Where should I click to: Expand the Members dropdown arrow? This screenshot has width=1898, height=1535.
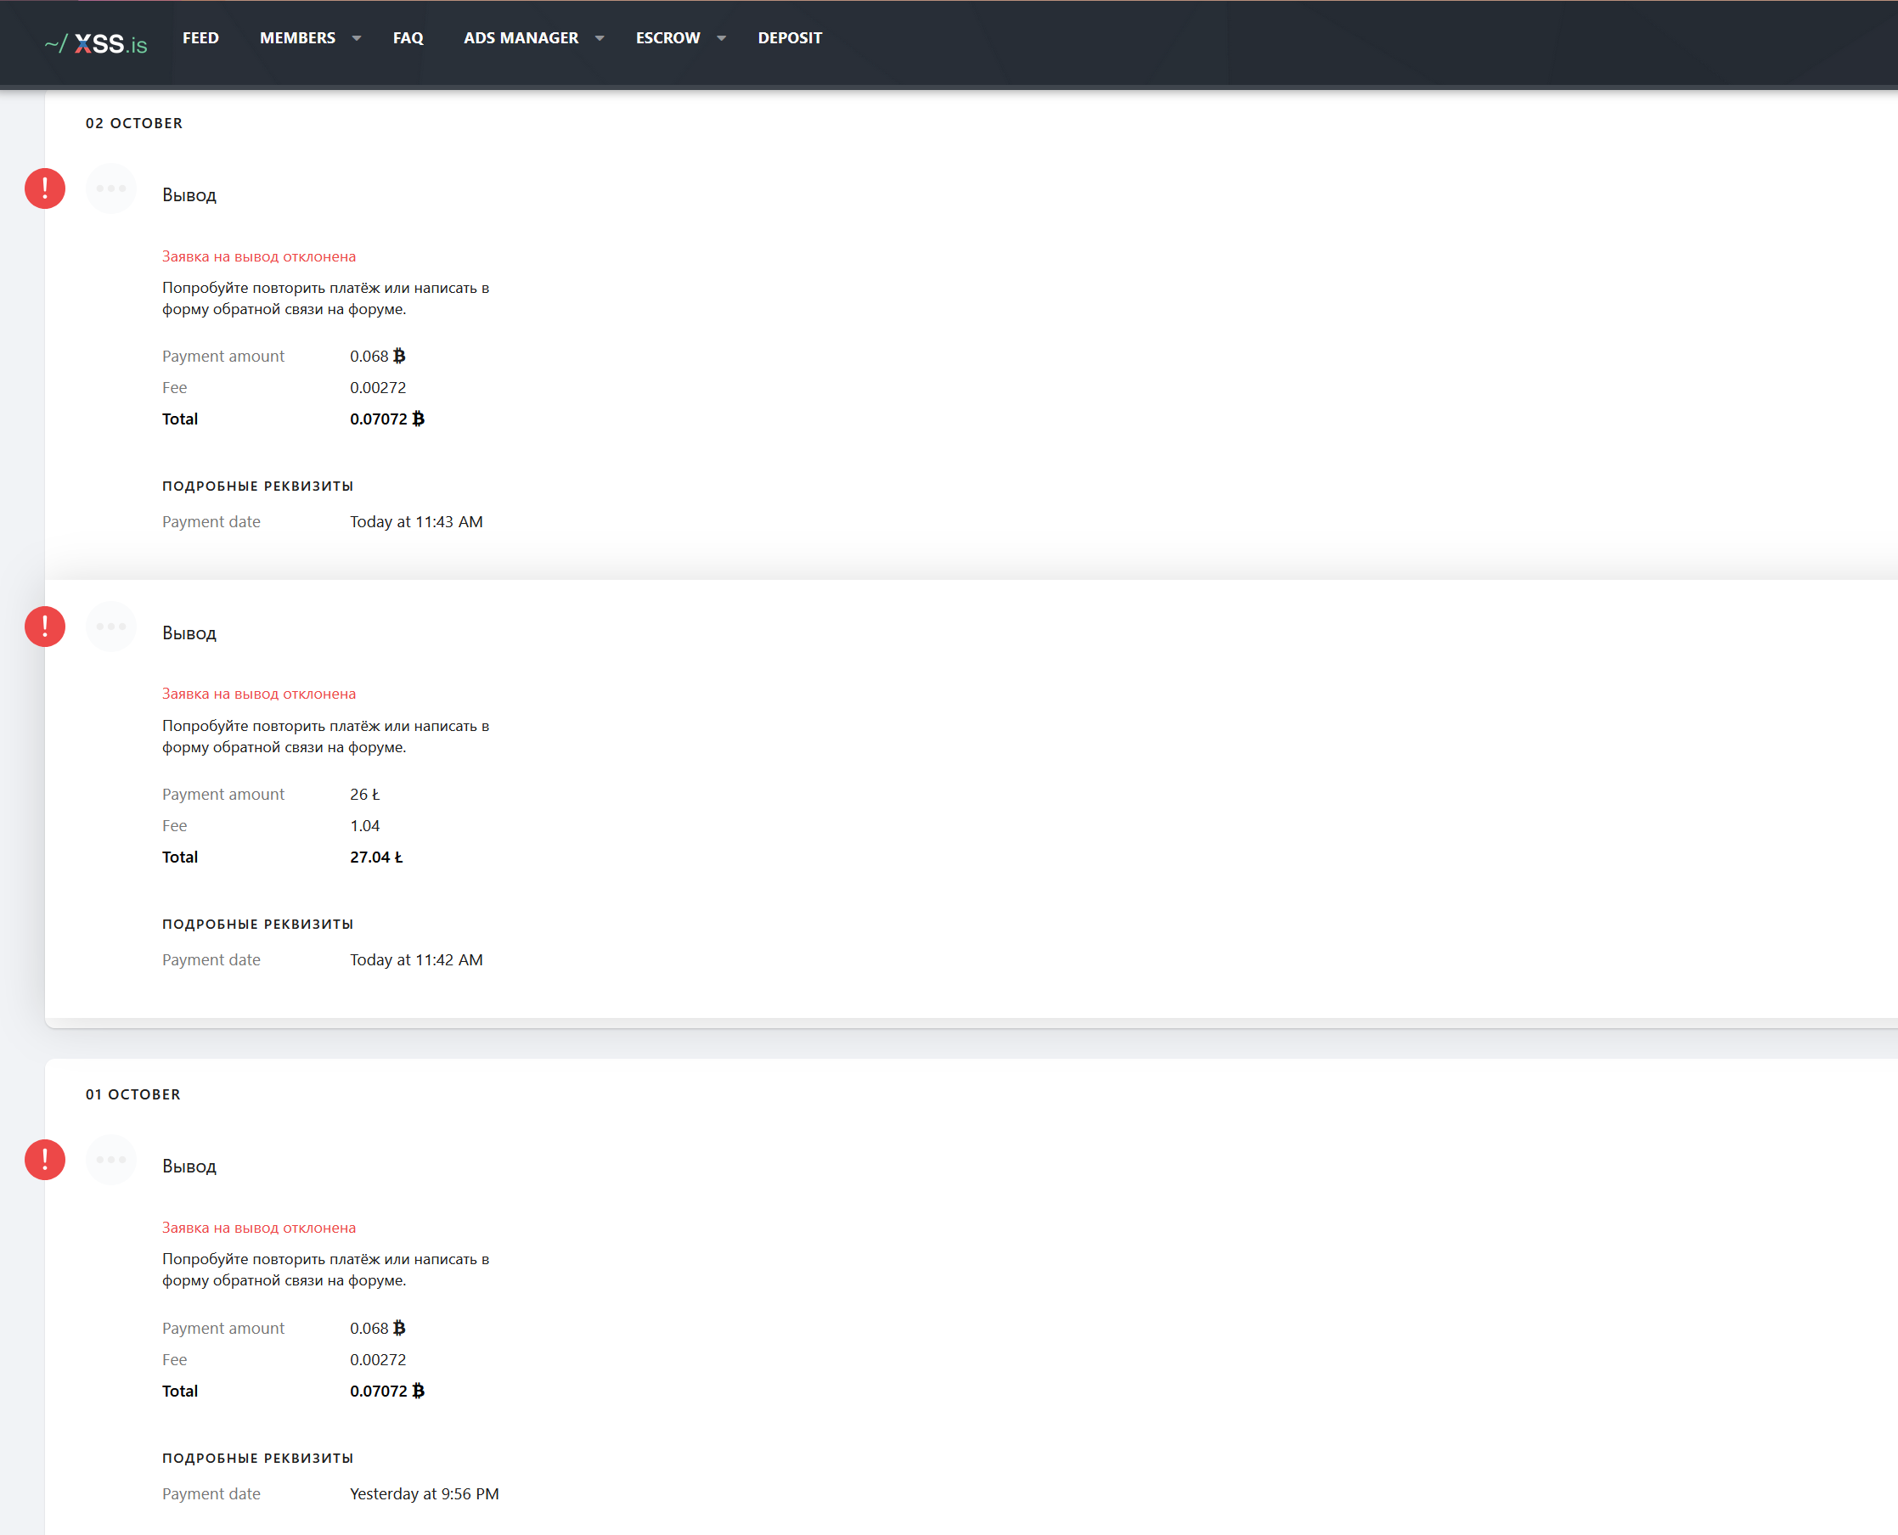click(x=357, y=38)
